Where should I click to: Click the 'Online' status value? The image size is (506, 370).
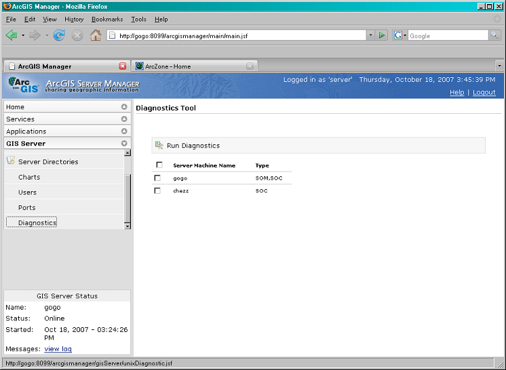click(x=54, y=318)
